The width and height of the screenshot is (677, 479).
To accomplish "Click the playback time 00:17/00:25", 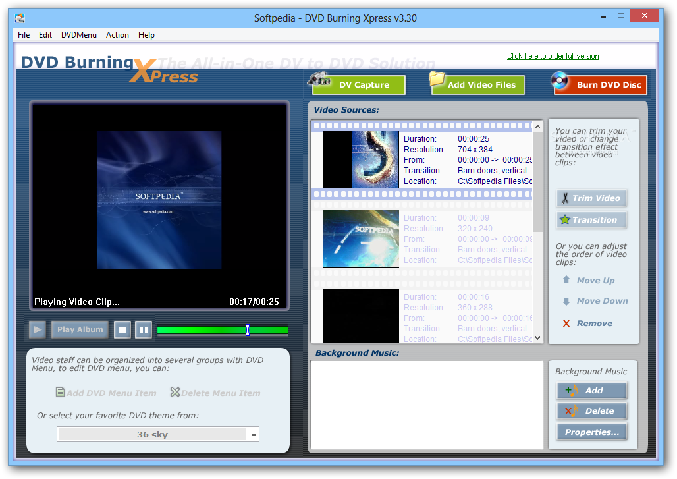I will (254, 302).
